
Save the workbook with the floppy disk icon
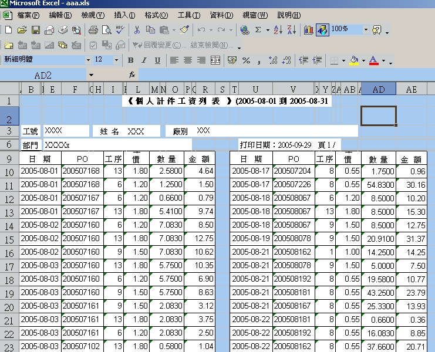pos(36,30)
